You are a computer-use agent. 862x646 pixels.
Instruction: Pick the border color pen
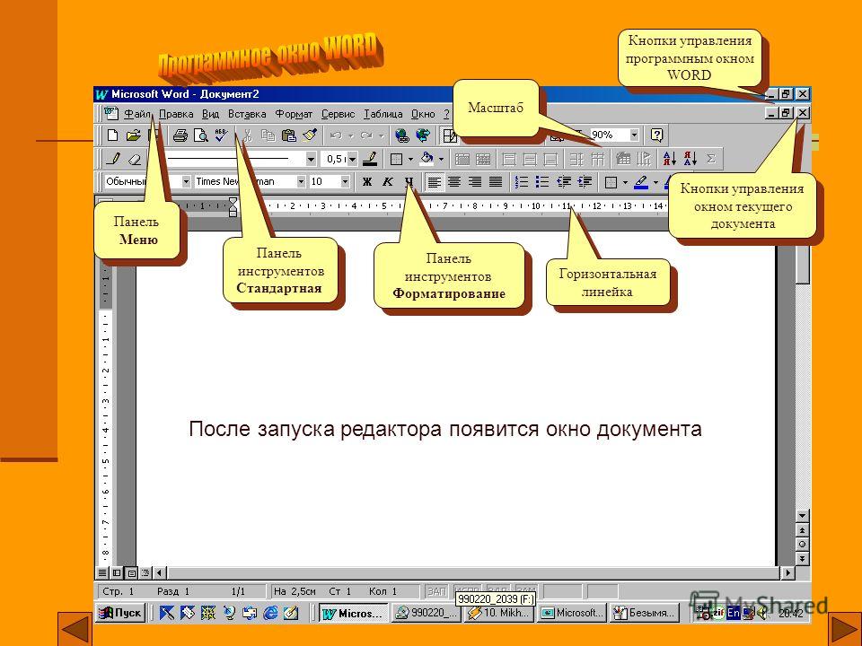coord(371,159)
